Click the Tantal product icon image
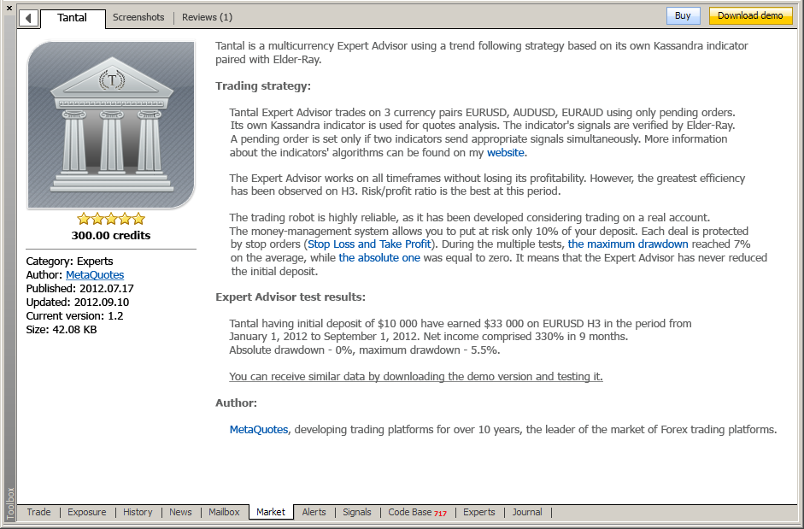This screenshot has height=529, width=804. (x=111, y=125)
